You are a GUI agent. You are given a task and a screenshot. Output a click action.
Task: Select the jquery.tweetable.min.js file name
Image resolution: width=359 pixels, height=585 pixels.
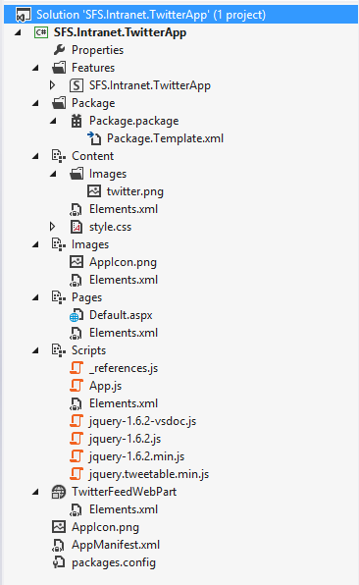(149, 474)
